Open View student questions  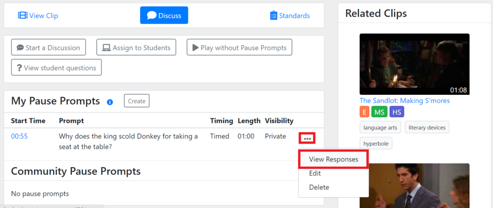(x=56, y=68)
